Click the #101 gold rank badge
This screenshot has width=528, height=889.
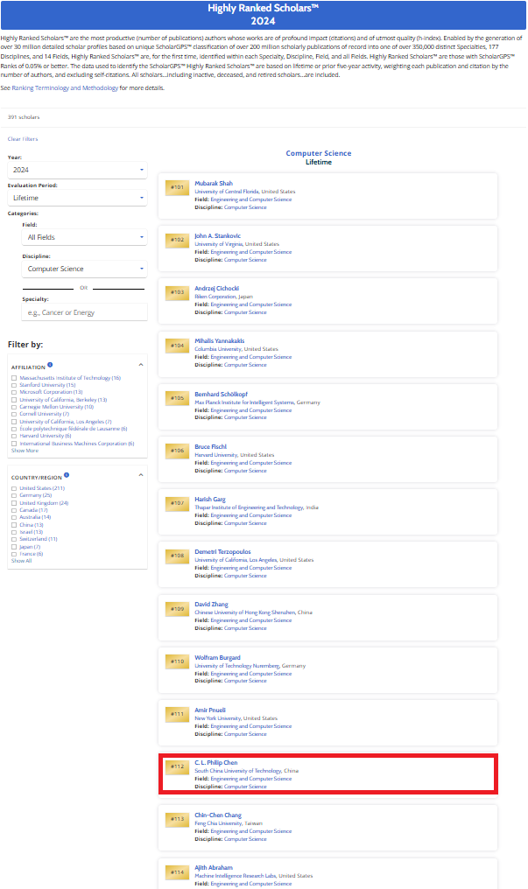178,187
